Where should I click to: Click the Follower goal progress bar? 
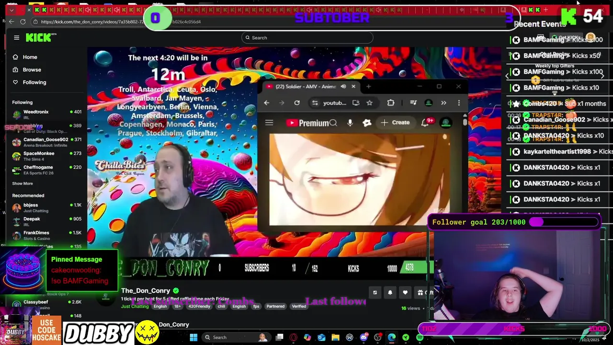(x=564, y=222)
